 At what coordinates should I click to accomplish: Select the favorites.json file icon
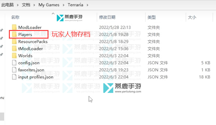point(14,70)
